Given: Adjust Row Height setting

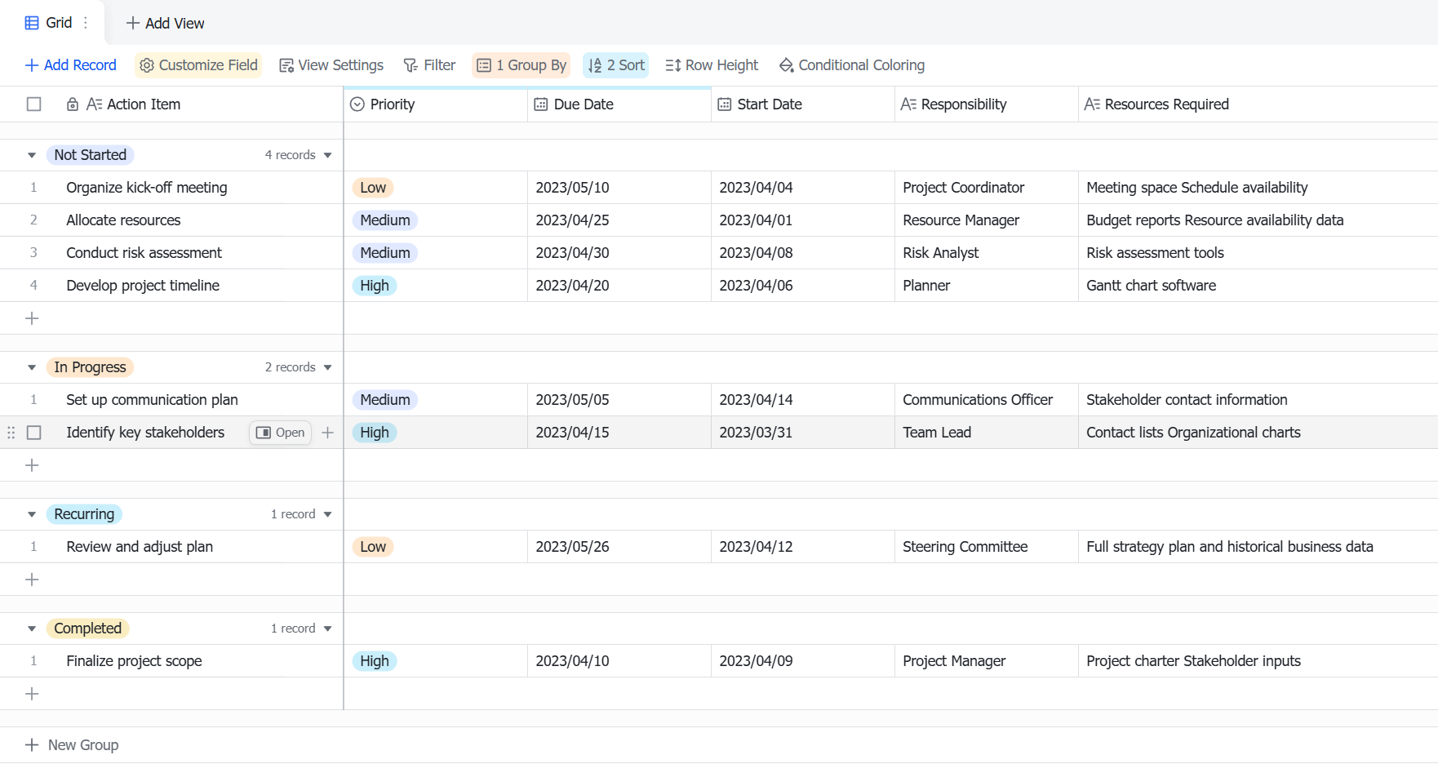Looking at the screenshot, I should 712,65.
